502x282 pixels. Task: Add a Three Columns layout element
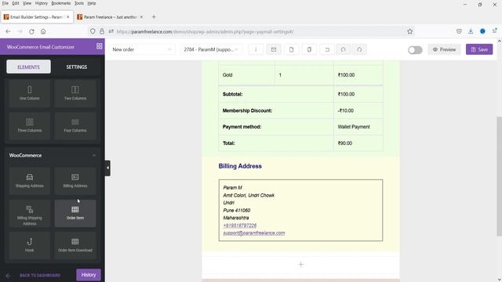pos(30,125)
